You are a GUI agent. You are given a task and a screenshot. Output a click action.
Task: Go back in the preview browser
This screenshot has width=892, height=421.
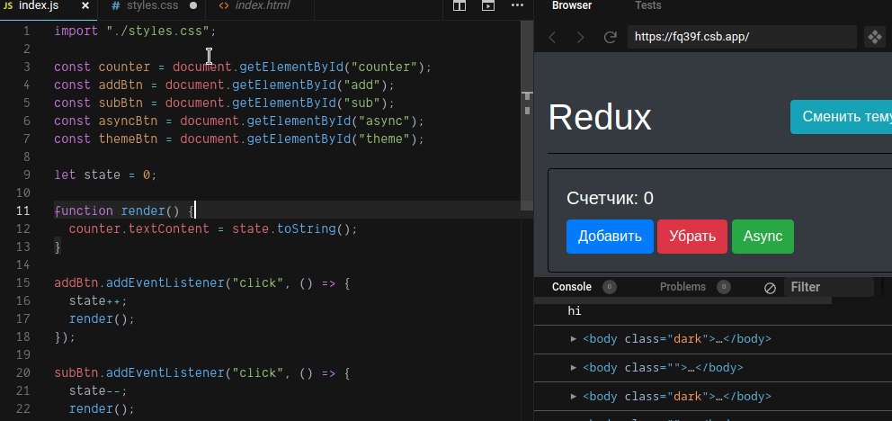[551, 38]
